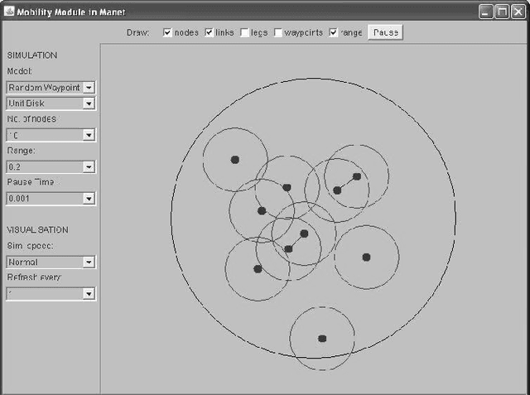Open the Pause Time dropdown
The width and height of the screenshot is (530, 395).
[89, 199]
